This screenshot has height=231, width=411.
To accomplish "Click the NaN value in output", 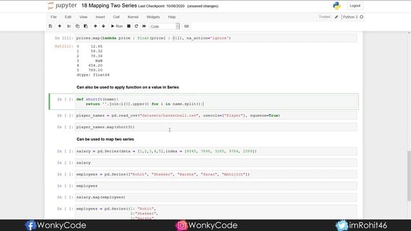I will click(x=99, y=61).
